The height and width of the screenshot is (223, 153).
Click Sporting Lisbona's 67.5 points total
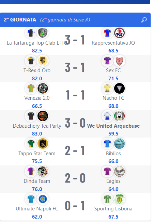point(113,217)
